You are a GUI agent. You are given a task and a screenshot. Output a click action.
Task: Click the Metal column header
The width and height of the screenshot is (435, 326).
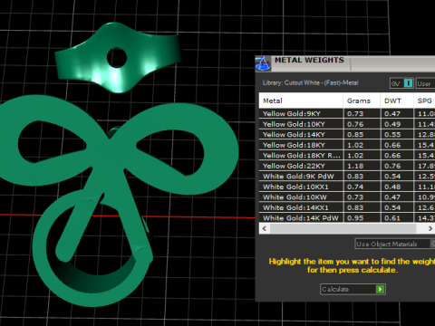tap(301, 101)
